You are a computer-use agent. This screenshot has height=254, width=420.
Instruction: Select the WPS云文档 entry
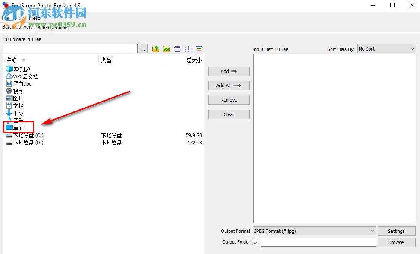pyautogui.click(x=26, y=76)
